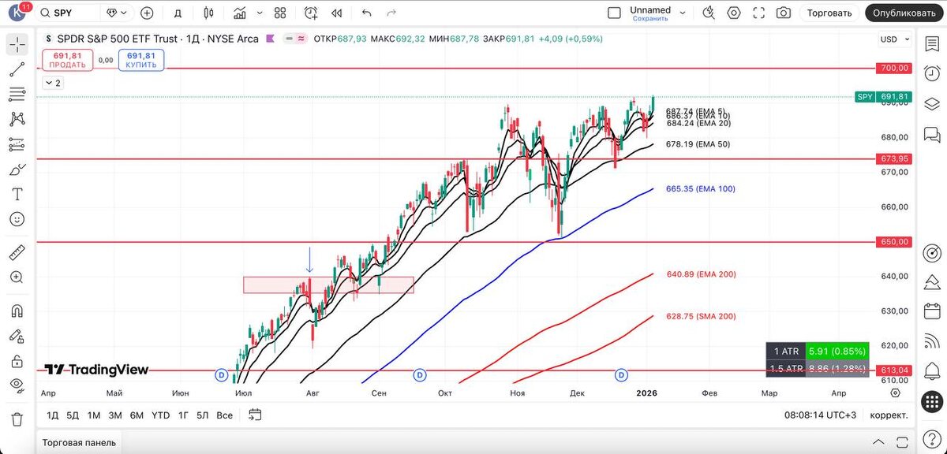947x454 pixels.
Task: Remove drawings with the trash icon
Action: (x=17, y=419)
